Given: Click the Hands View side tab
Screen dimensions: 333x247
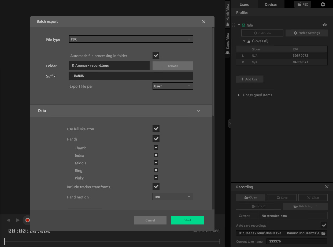Looking at the screenshot, I should tap(227, 15).
